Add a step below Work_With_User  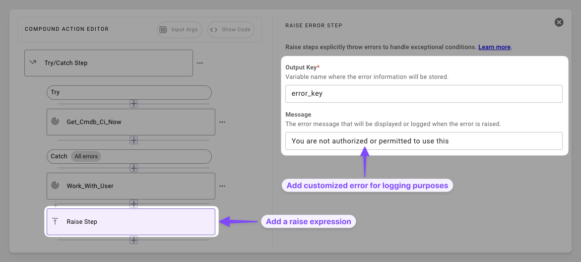tap(134, 204)
